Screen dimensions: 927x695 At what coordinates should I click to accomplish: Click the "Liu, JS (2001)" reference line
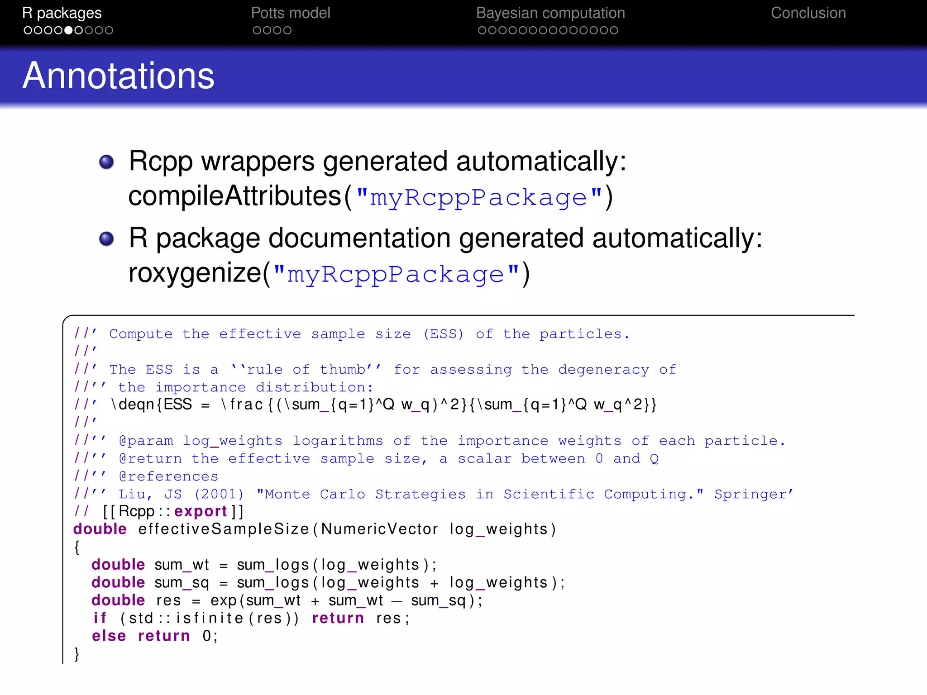point(433,494)
